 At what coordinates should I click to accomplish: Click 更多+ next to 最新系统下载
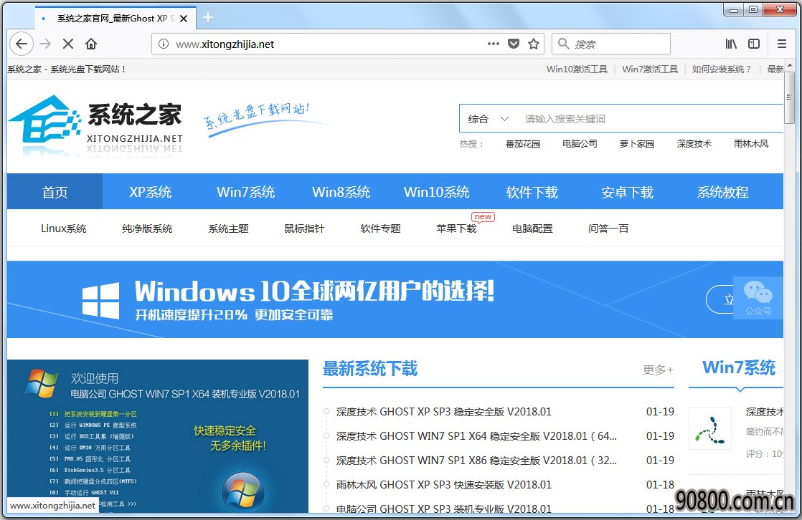659,370
